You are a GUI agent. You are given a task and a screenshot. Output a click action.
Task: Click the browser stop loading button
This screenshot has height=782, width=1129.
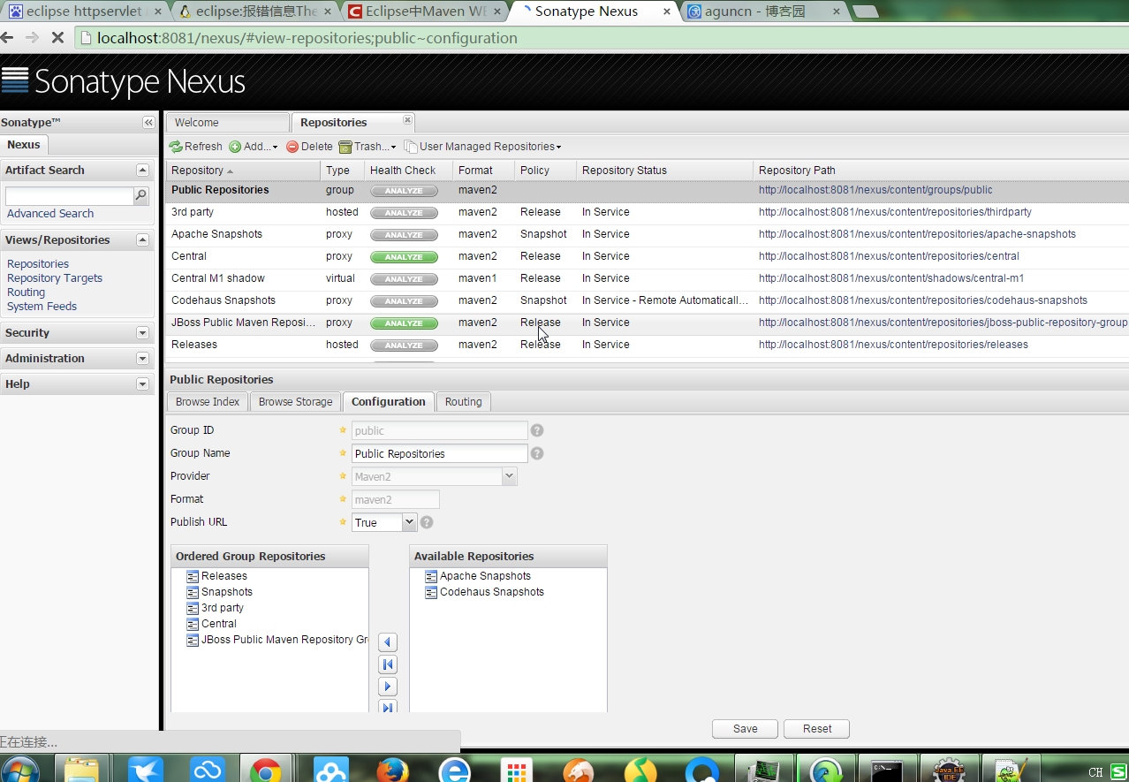point(57,38)
